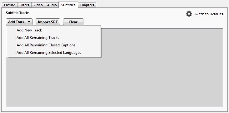Click the Add Track dropdown arrow
This screenshot has width=229, height=113.
point(29,22)
